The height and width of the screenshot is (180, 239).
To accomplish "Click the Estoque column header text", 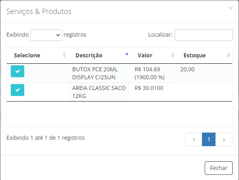I will coord(194,55).
